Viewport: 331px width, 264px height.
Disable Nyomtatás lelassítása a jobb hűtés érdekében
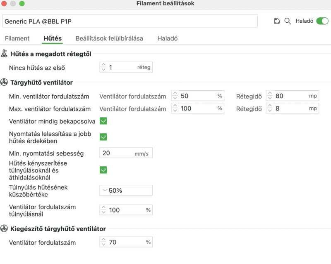pos(103,137)
